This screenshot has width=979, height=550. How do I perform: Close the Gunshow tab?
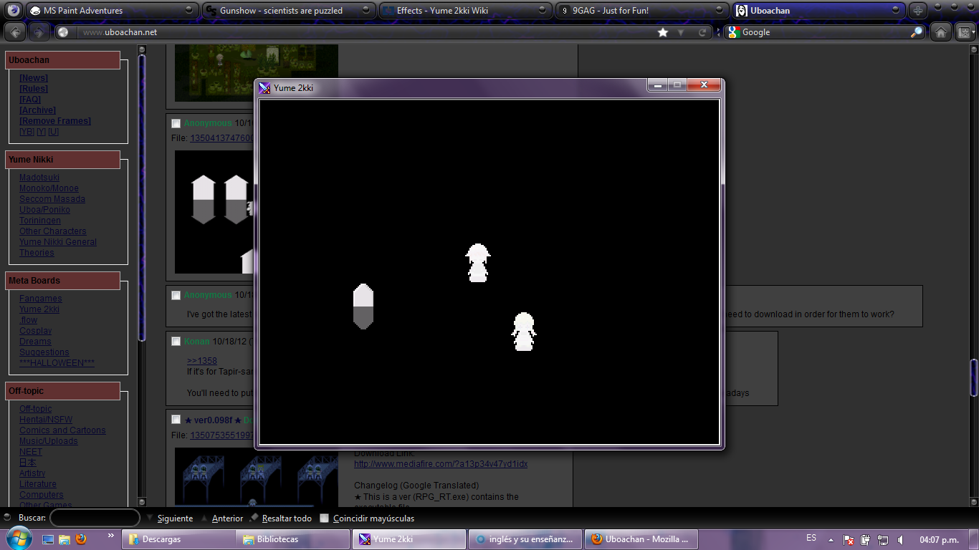coord(366,11)
